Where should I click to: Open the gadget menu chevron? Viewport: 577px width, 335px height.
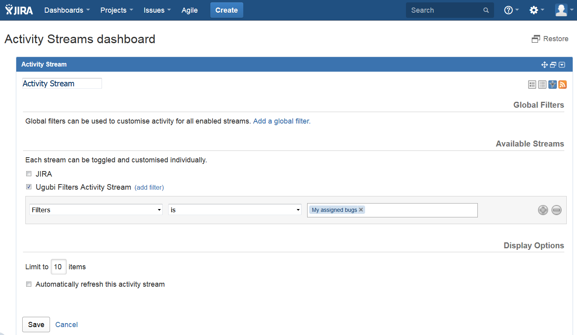pos(562,64)
